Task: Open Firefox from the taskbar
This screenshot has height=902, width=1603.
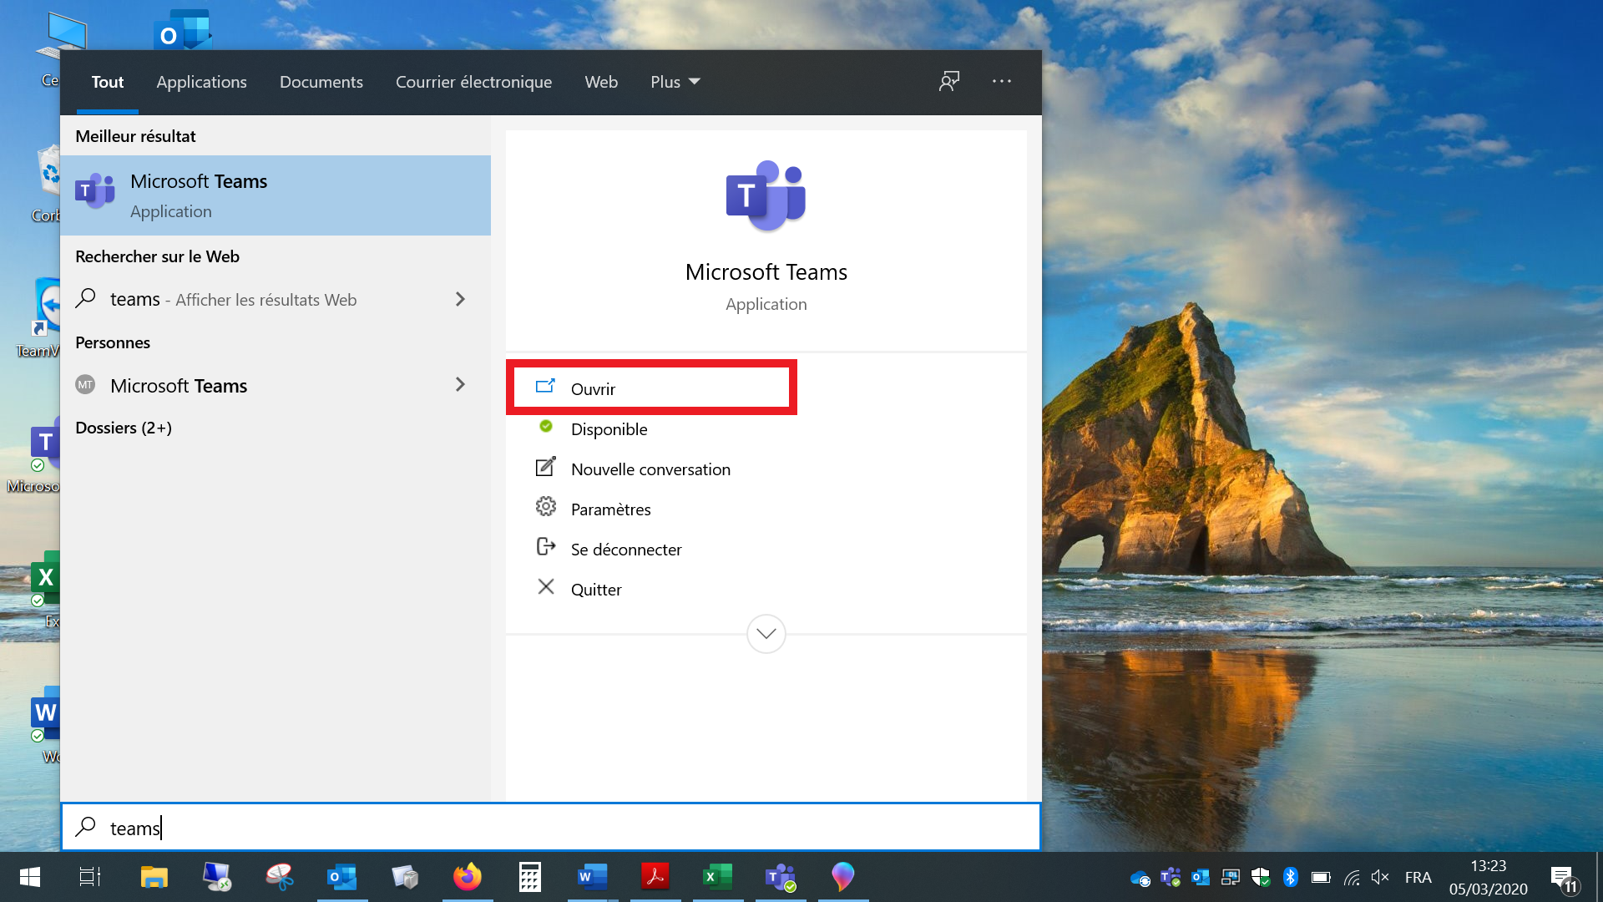Action: [468, 877]
